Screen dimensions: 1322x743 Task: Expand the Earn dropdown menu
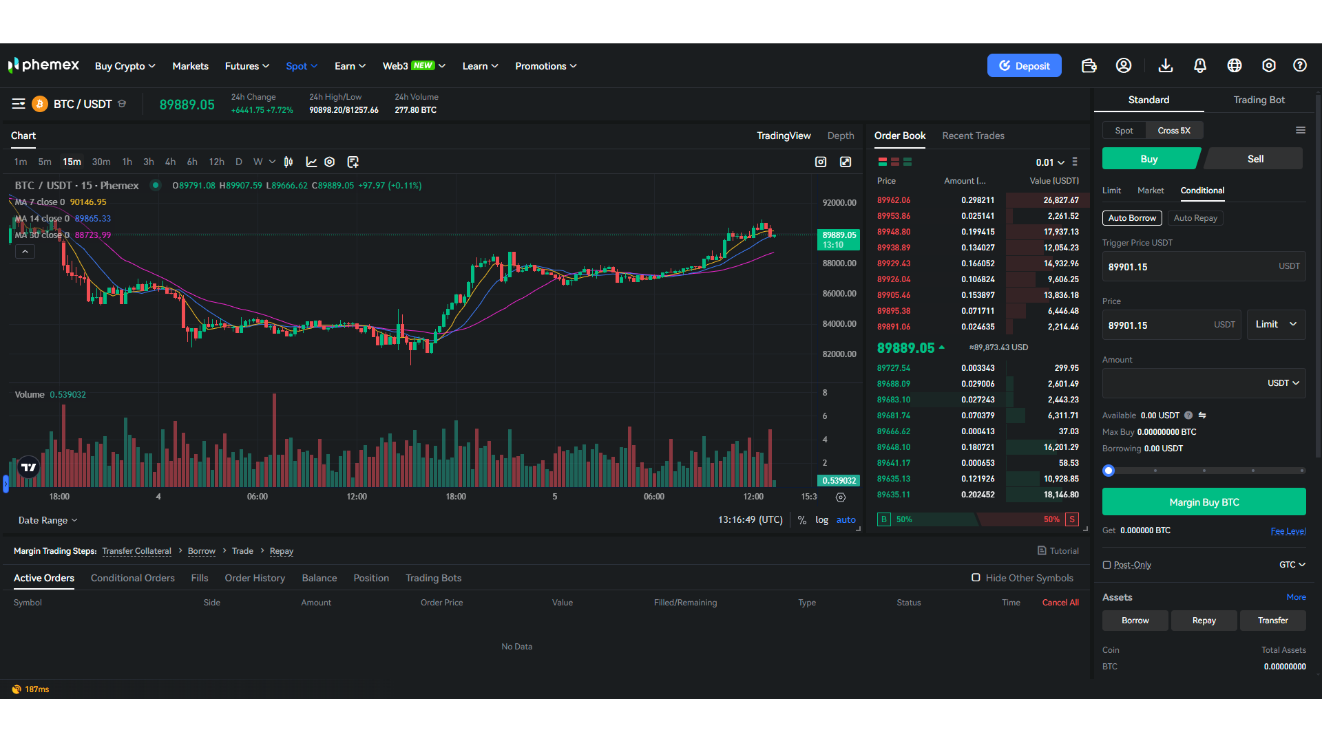tap(350, 66)
